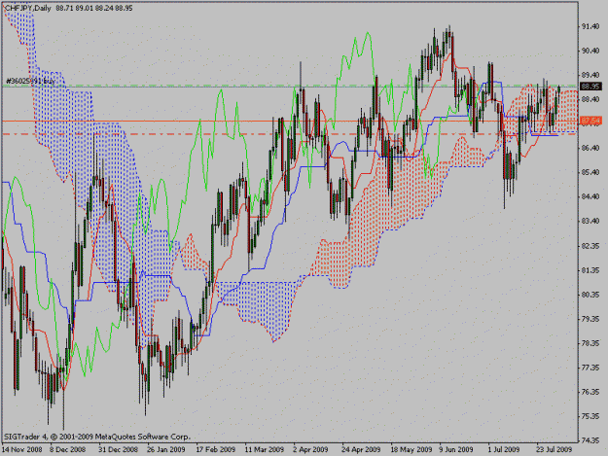
Task: Click the orange price level tag on the price axis
Action: click(x=590, y=122)
